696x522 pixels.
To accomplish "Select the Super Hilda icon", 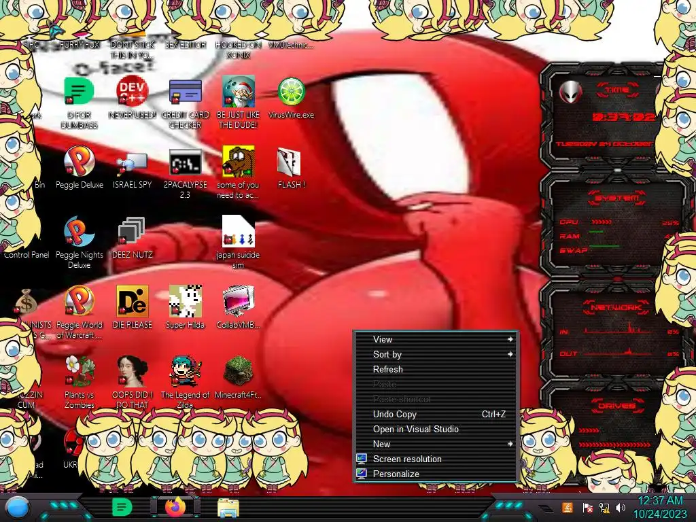I will 185,301.
